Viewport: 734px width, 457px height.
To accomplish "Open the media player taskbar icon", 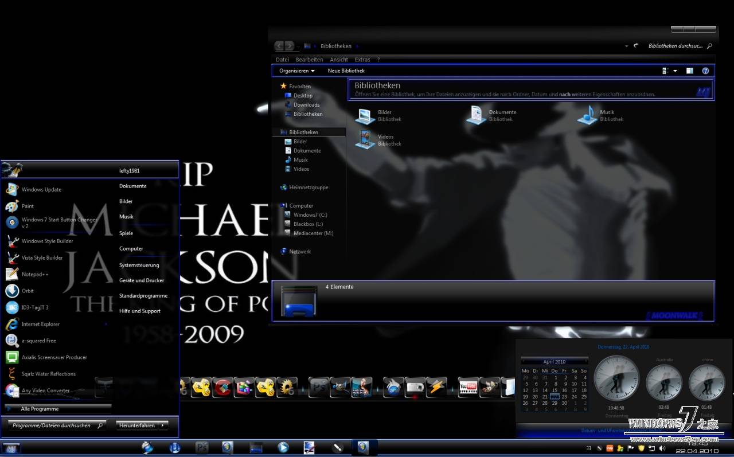I will tap(283, 447).
